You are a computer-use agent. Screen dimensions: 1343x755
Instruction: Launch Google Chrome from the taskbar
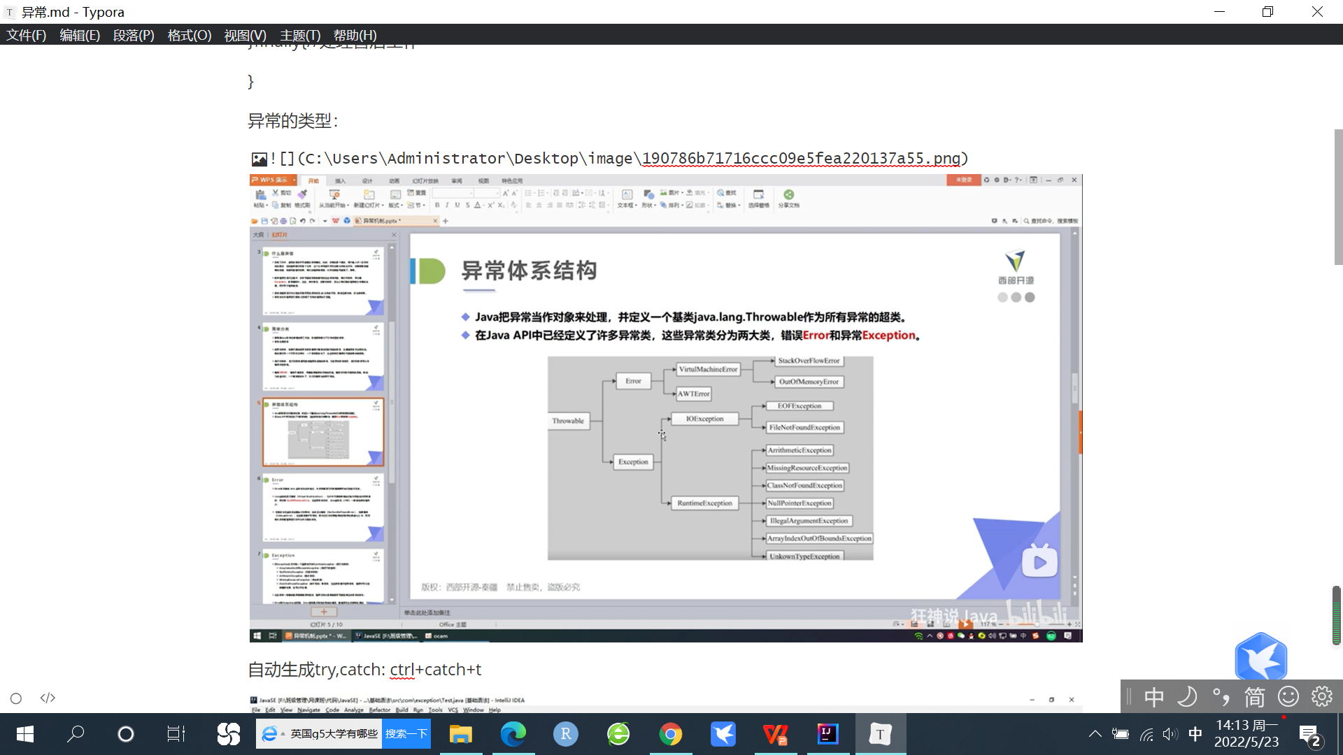click(x=670, y=734)
